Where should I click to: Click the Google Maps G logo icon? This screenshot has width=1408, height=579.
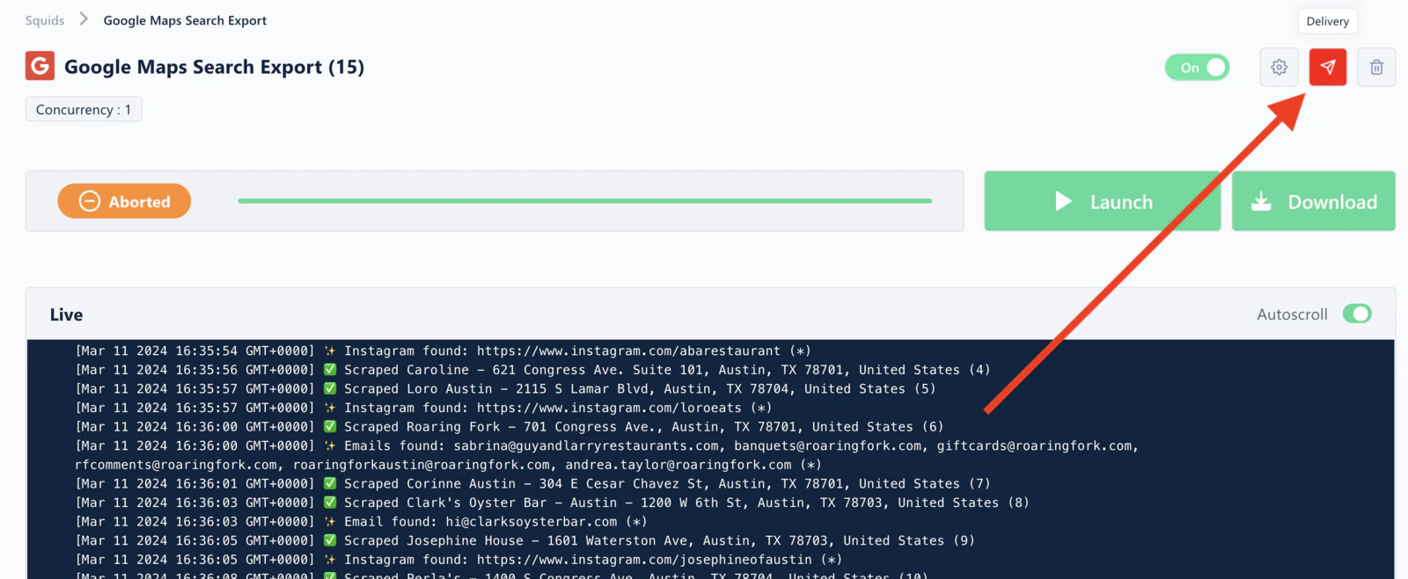point(40,66)
